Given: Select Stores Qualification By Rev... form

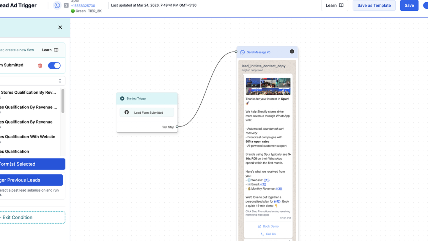Looking at the screenshot, I should [x=29, y=93].
